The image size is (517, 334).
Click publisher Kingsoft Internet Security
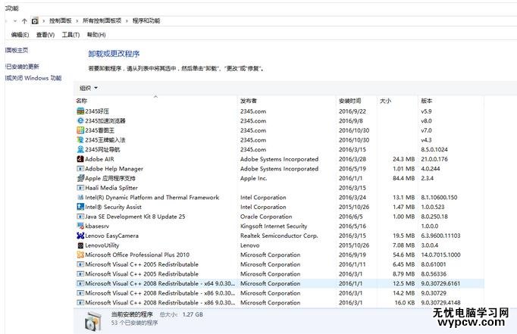tap(274, 226)
